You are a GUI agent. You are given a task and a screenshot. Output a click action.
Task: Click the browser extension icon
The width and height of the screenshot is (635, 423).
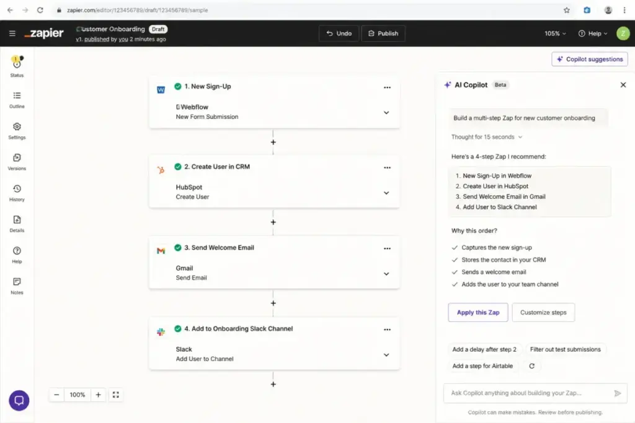coord(587,10)
